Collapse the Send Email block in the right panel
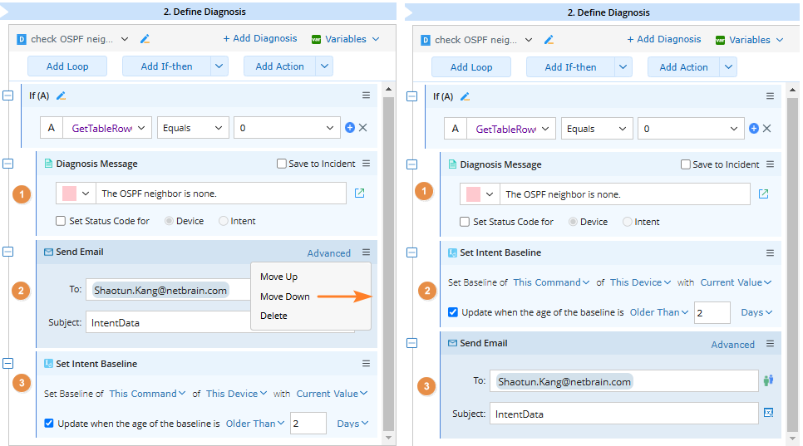 point(412,343)
